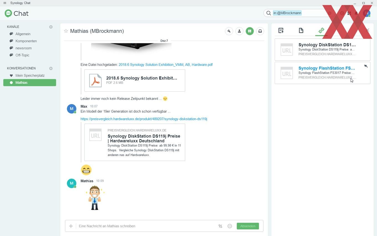The image size is (377, 236).
Task: Open notifications with the bell icon
Action: click(356, 13)
